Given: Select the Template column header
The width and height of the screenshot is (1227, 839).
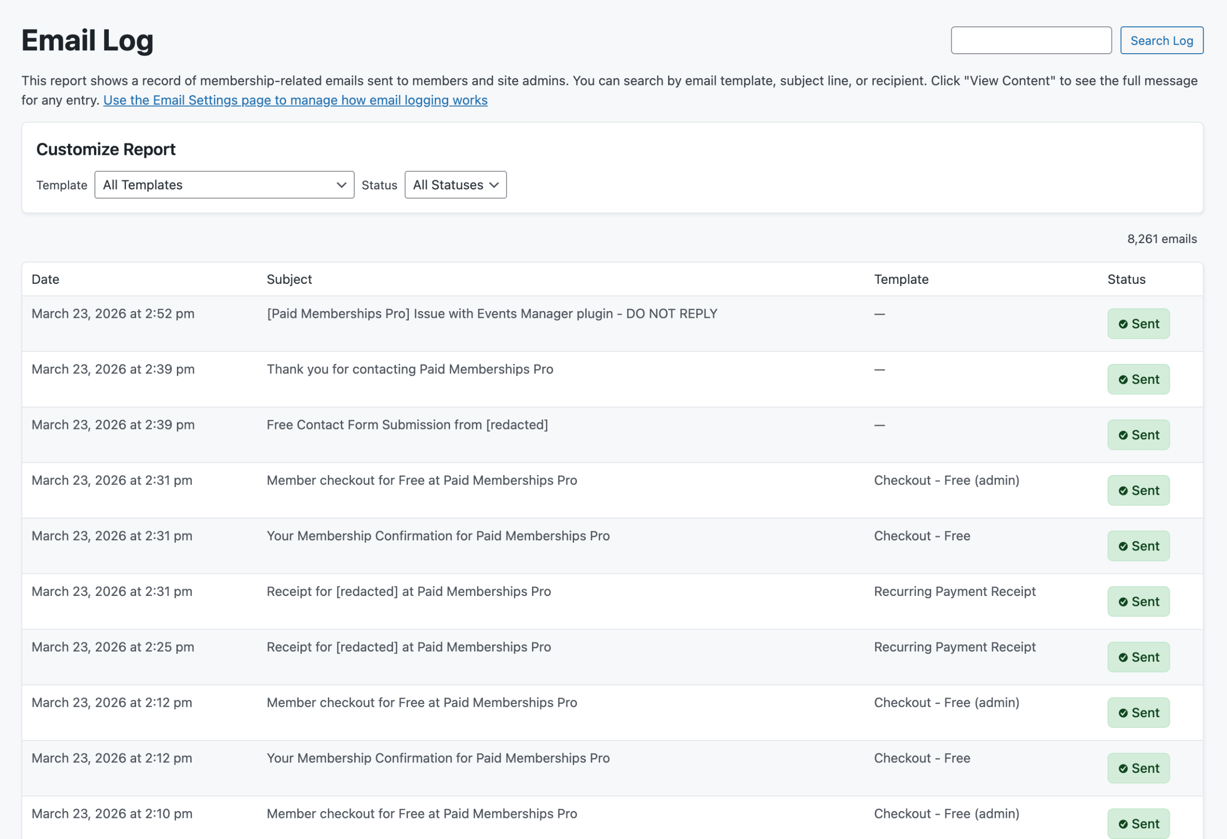Looking at the screenshot, I should point(901,279).
